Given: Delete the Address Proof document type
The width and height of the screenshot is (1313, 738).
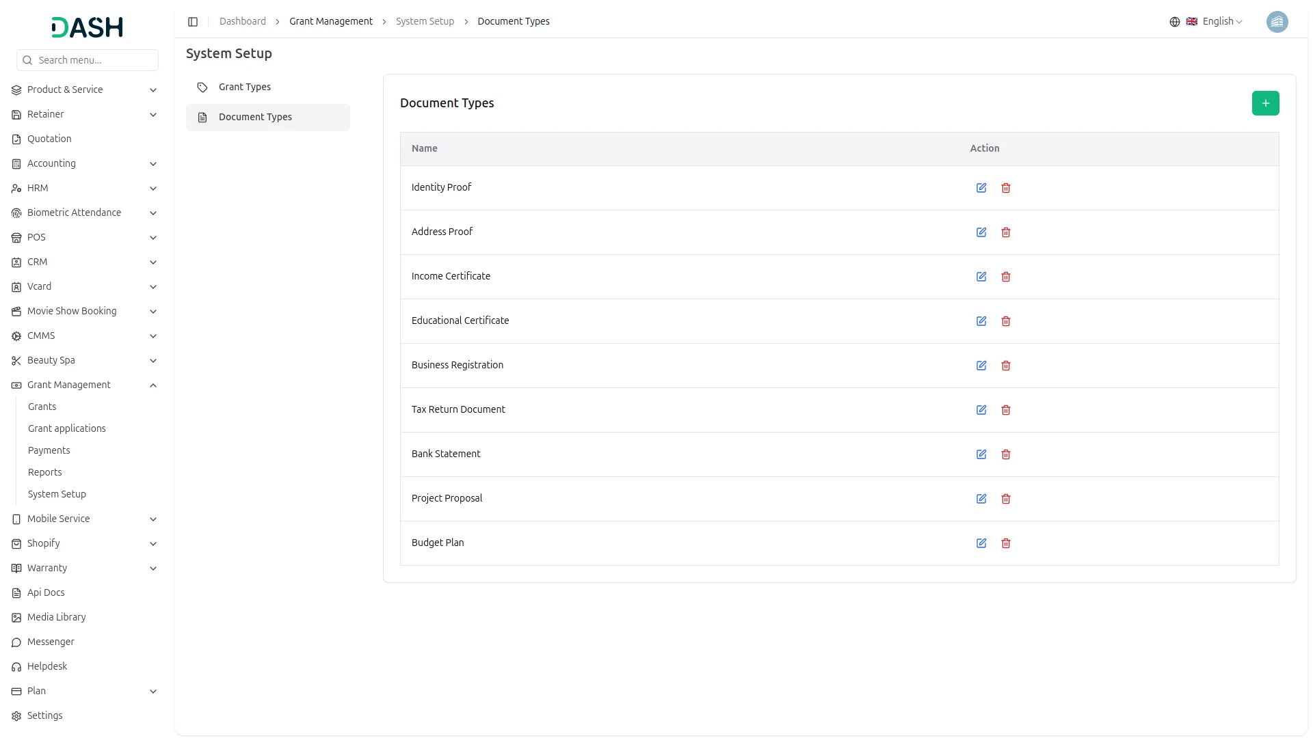Looking at the screenshot, I should click(x=1006, y=232).
